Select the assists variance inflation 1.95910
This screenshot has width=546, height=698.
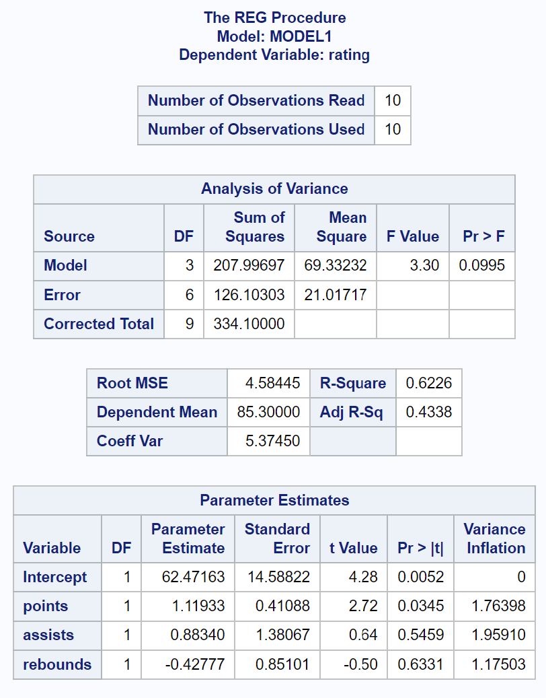[498, 635]
